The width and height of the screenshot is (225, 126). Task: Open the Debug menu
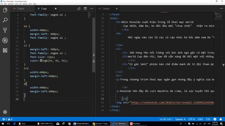25,4
